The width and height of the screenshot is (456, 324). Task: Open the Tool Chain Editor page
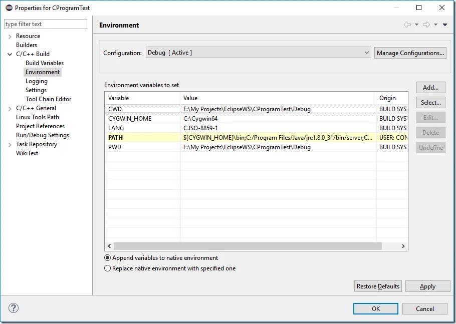click(48, 99)
